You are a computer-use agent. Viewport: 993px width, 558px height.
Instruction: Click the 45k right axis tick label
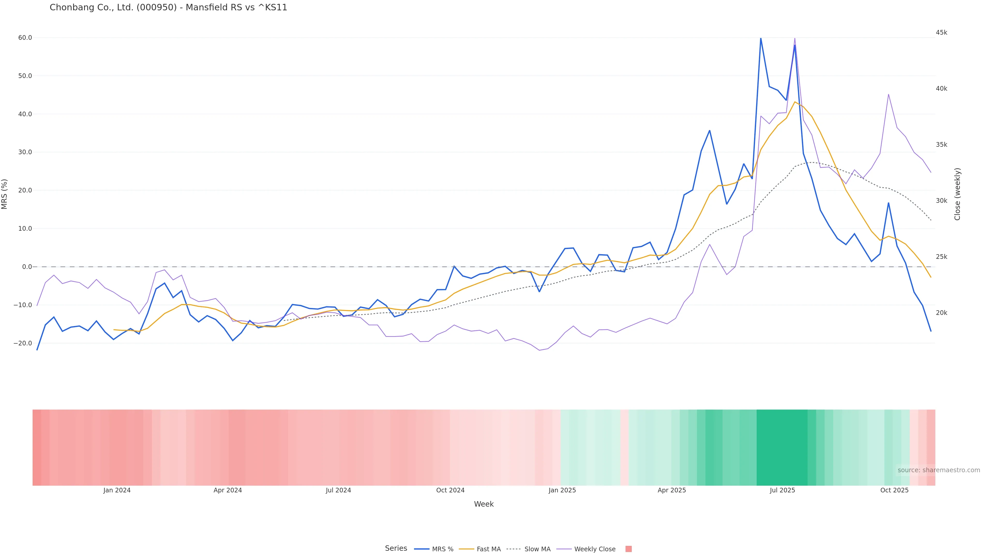pyautogui.click(x=941, y=32)
